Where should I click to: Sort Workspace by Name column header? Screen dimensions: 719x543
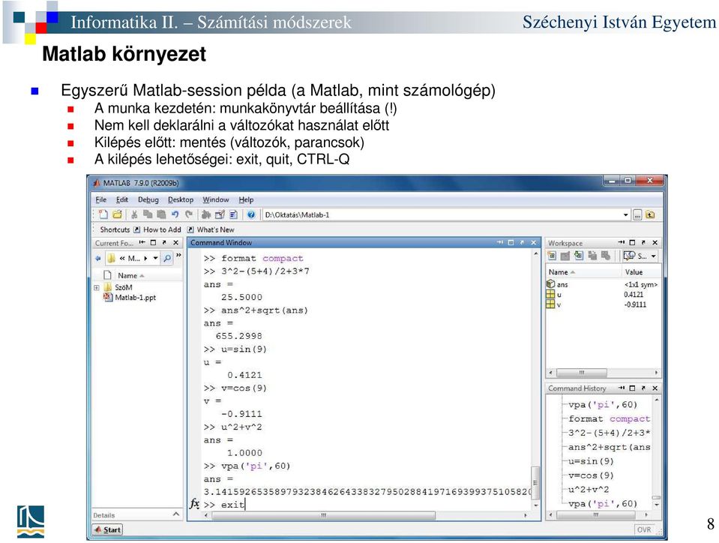(x=562, y=272)
